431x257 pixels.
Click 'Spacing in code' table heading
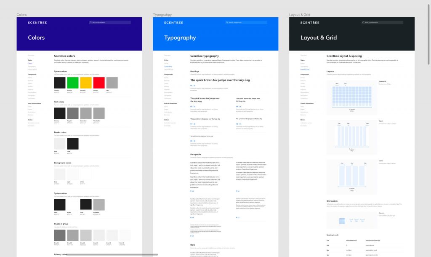click(x=333, y=235)
